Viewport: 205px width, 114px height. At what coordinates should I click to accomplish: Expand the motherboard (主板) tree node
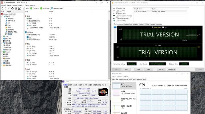click(2, 36)
